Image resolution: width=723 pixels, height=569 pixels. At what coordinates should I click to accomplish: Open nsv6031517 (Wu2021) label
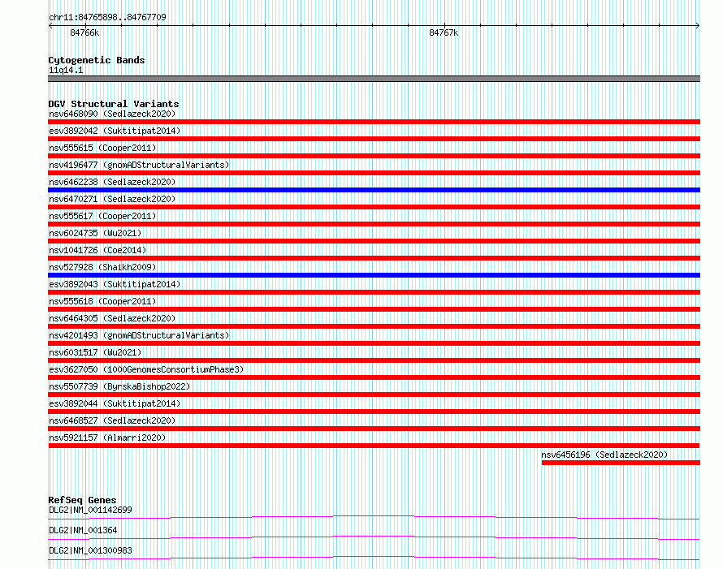(95, 352)
